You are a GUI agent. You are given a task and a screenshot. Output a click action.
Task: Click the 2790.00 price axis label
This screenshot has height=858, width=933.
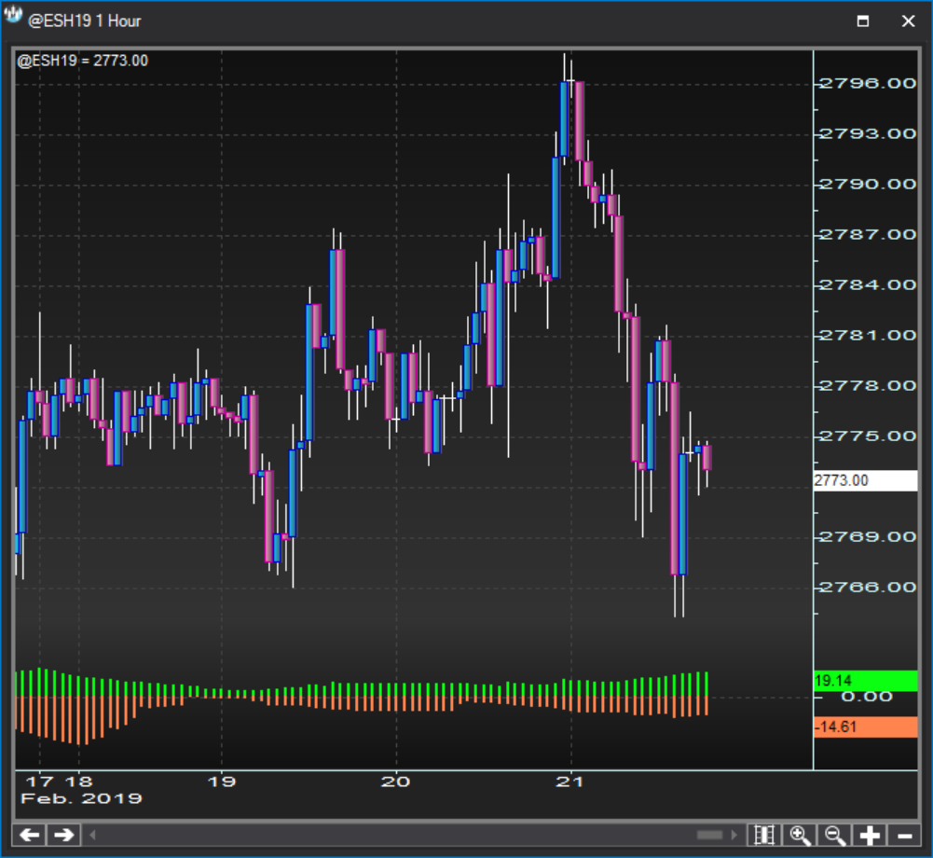[868, 185]
